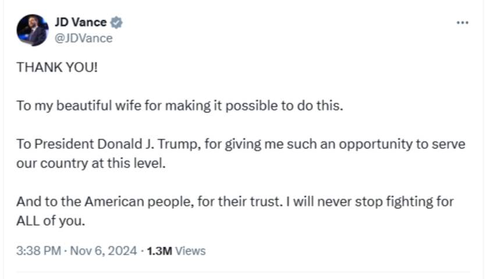Click the "Views" label
497x279 pixels.
(190, 251)
